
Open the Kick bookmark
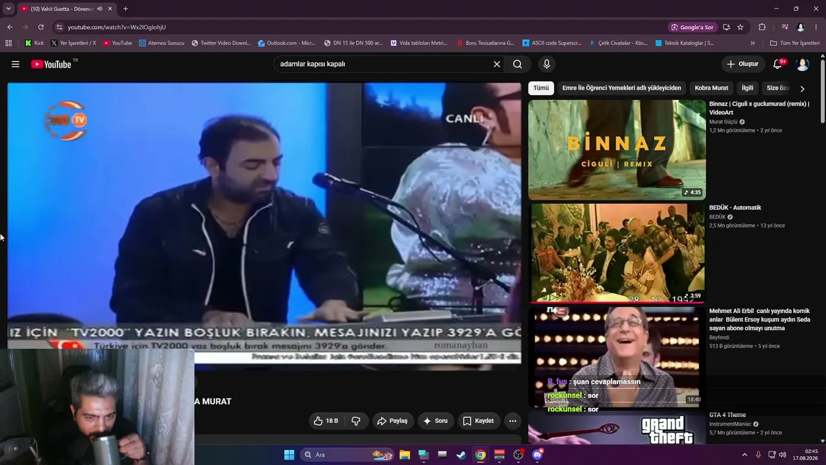(x=34, y=43)
